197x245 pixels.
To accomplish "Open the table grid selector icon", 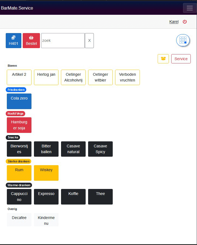I will [x=183, y=40].
